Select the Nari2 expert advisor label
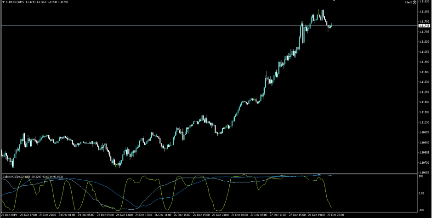Viewport: 432px width, 218px height. [409, 2]
